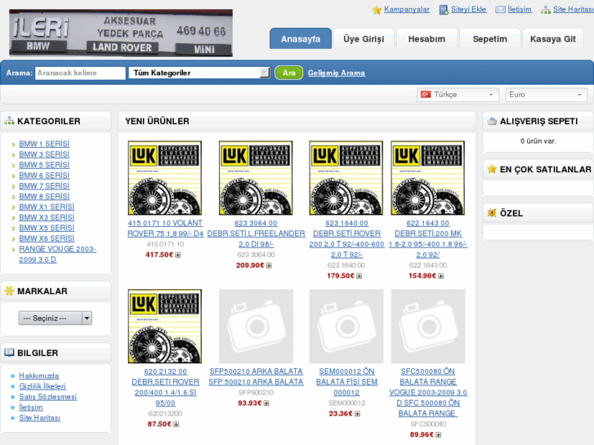Open the Markalar Seçiniz dropdown
Viewport: 594px width, 445px height.
(x=56, y=318)
